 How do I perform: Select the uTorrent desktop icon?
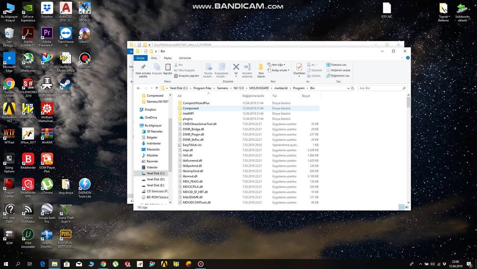point(47,186)
